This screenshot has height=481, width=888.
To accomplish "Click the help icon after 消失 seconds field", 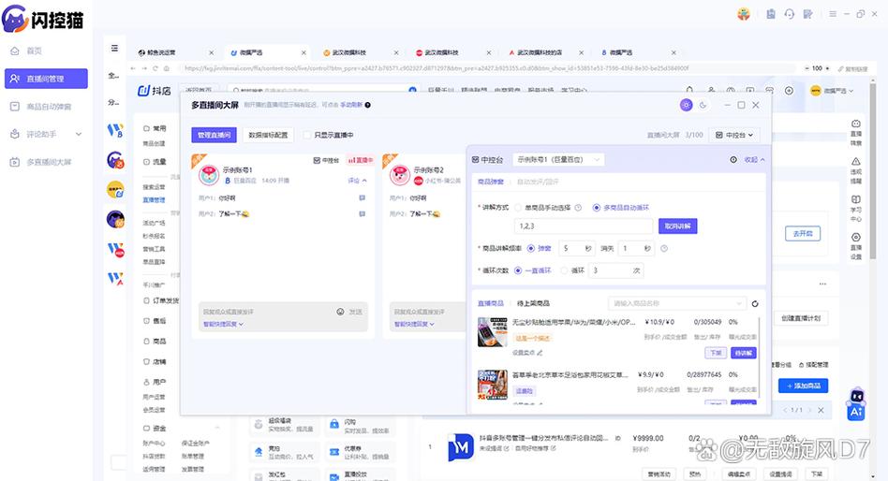I will pos(664,248).
